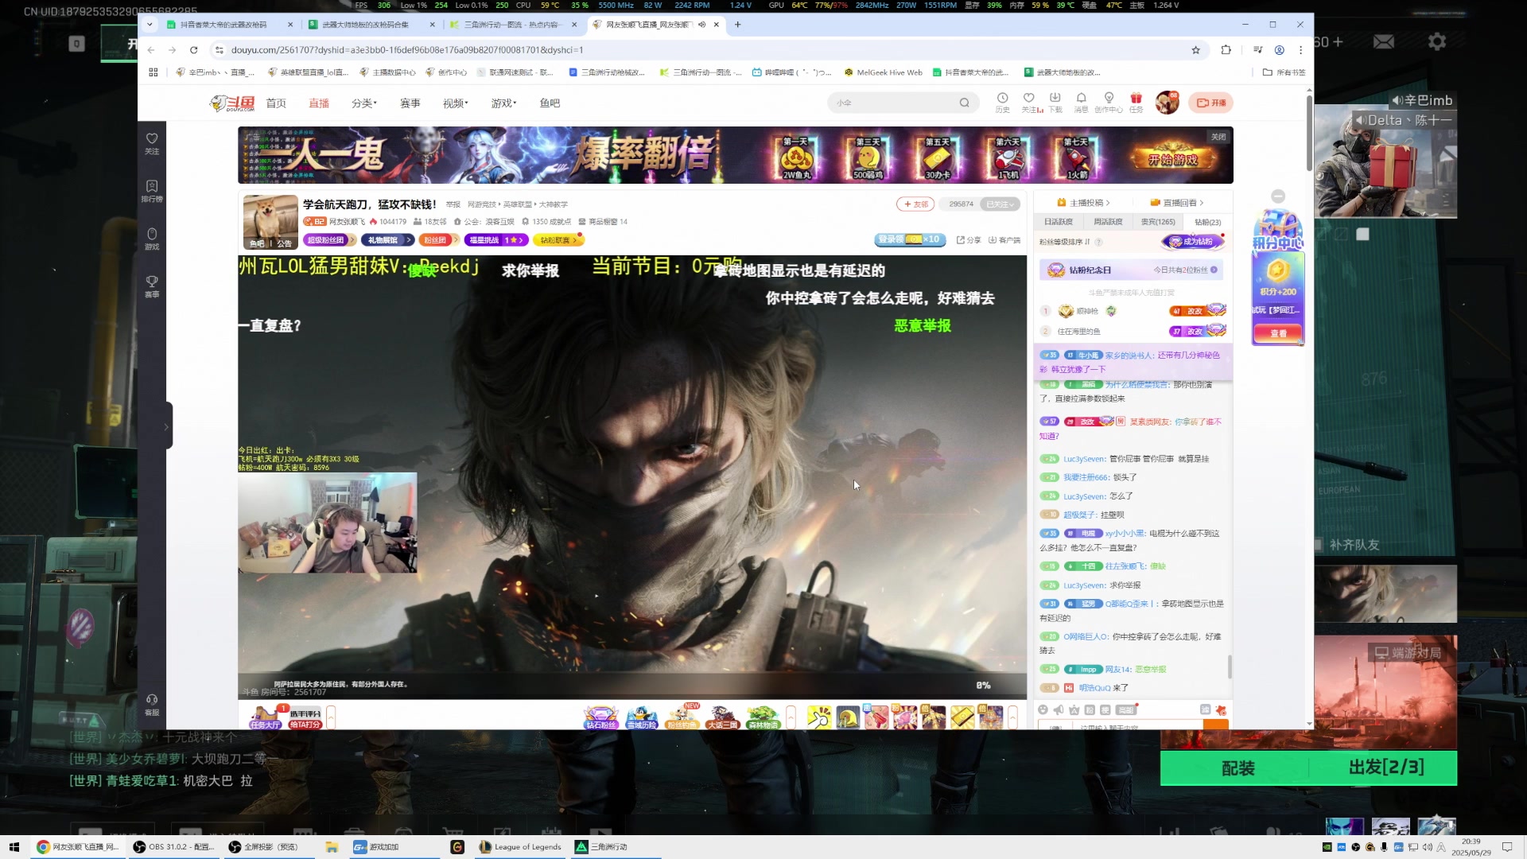Open the 任务大厅 icon below the video

[x=265, y=717]
